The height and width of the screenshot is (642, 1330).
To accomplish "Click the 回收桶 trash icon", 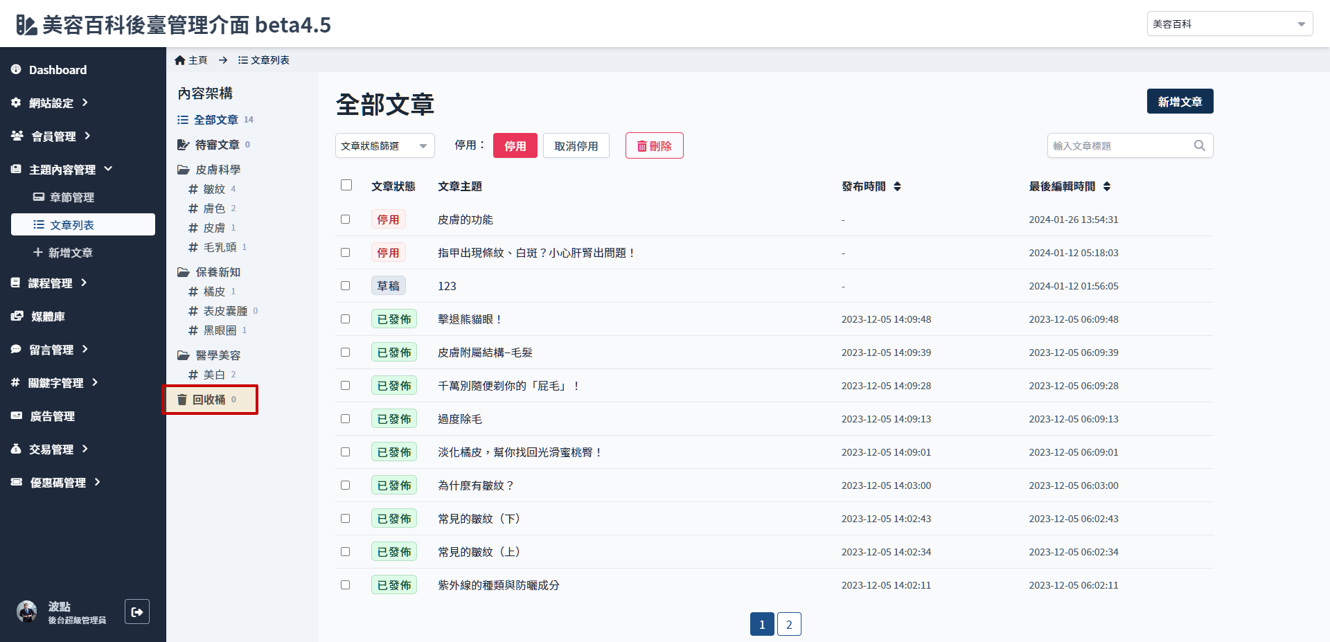I will point(182,400).
